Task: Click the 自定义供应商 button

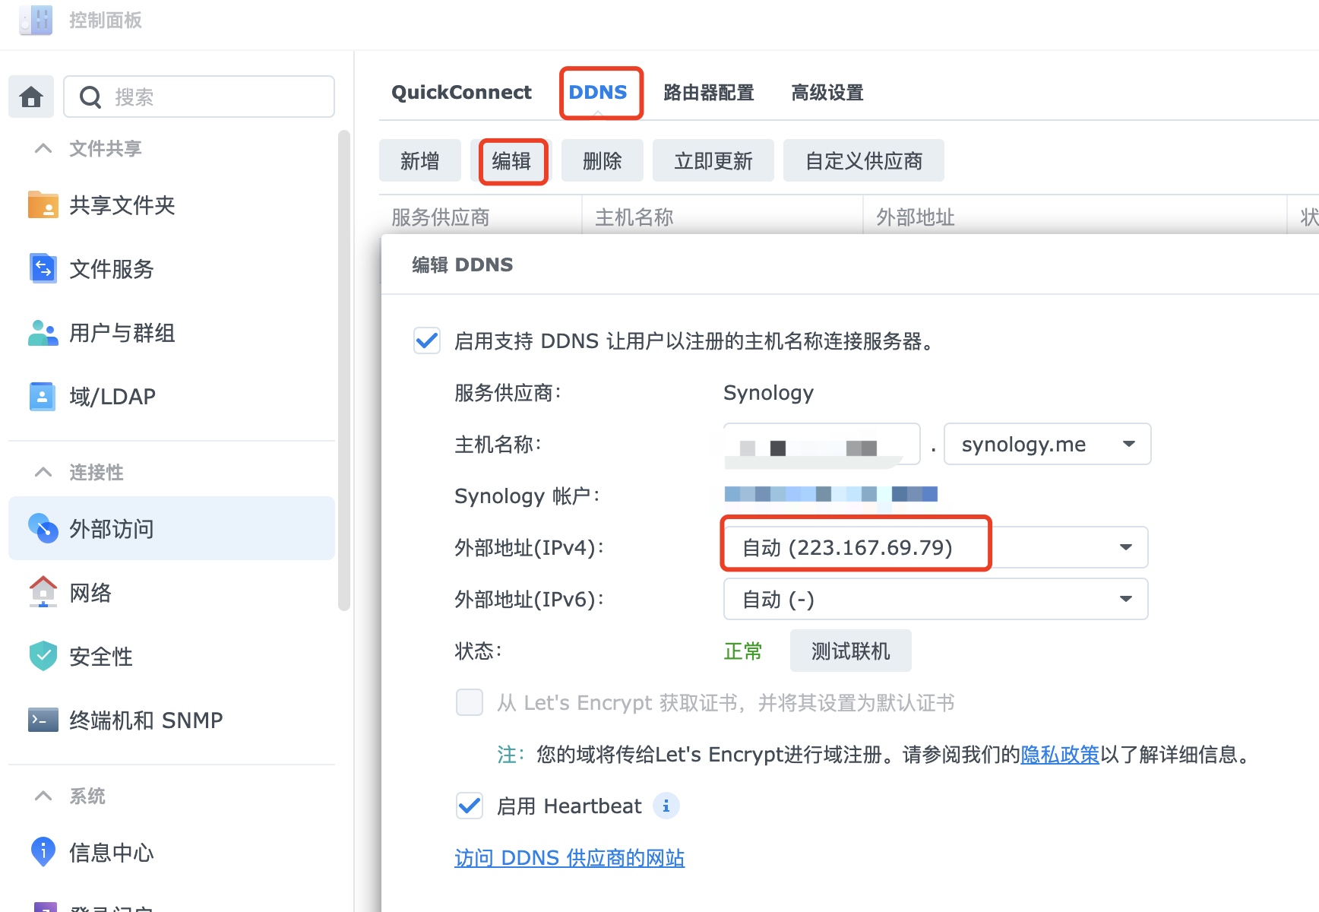Action: (x=864, y=160)
